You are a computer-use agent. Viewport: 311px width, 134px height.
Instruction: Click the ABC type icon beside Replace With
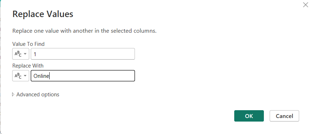pyautogui.click(x=18, y=76)
